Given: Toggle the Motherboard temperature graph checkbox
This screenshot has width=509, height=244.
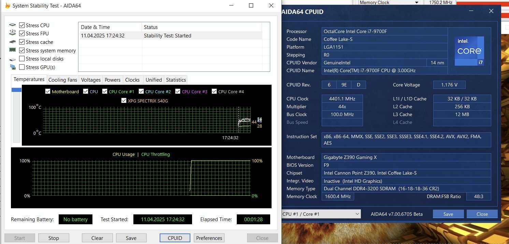Looking at the screenshot, I should 48,91.
